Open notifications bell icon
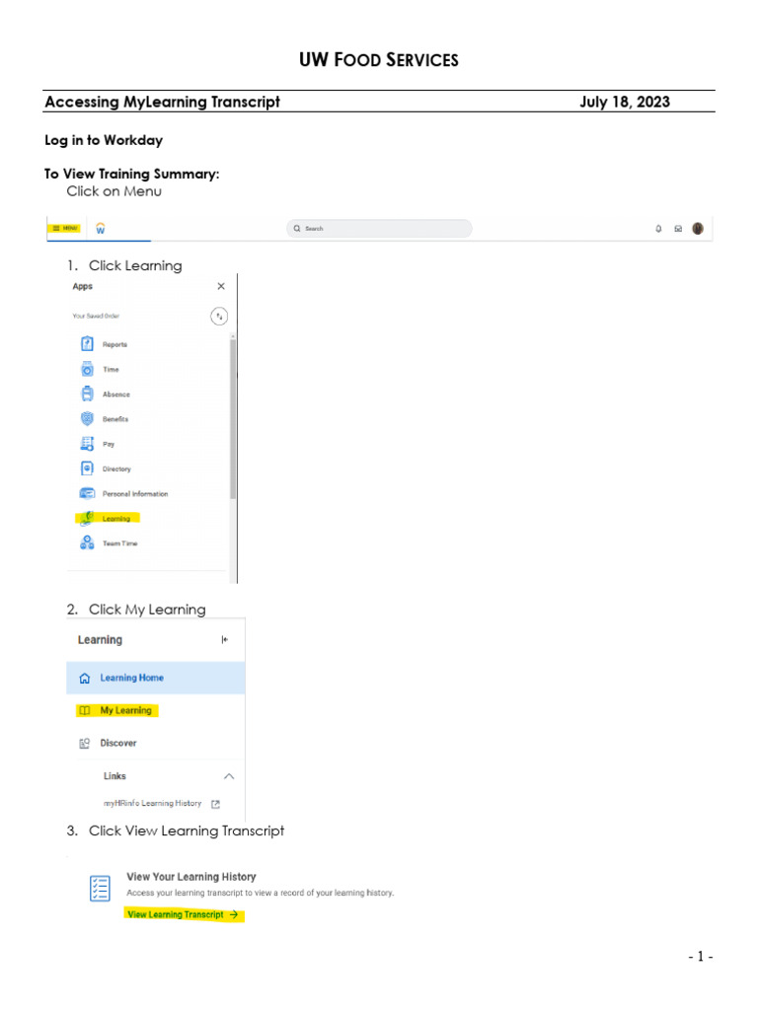Viewport: 758px width, 1010px height. pyautogui.click(x=658, y=229)
